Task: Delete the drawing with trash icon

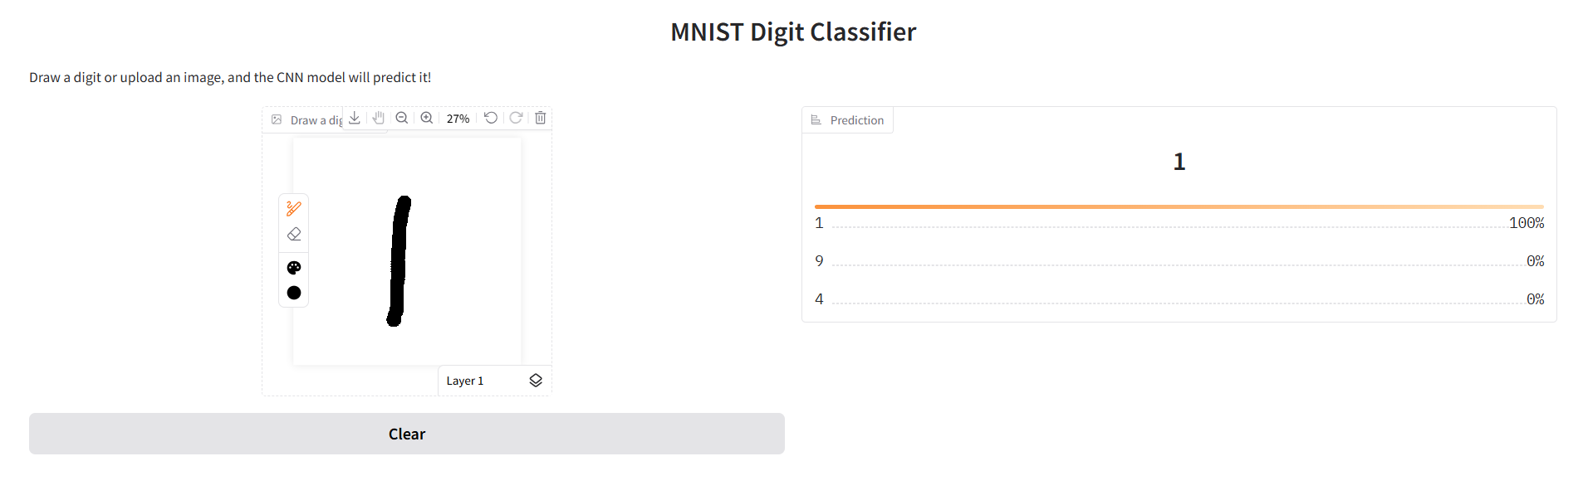Action: coord(541,118)
